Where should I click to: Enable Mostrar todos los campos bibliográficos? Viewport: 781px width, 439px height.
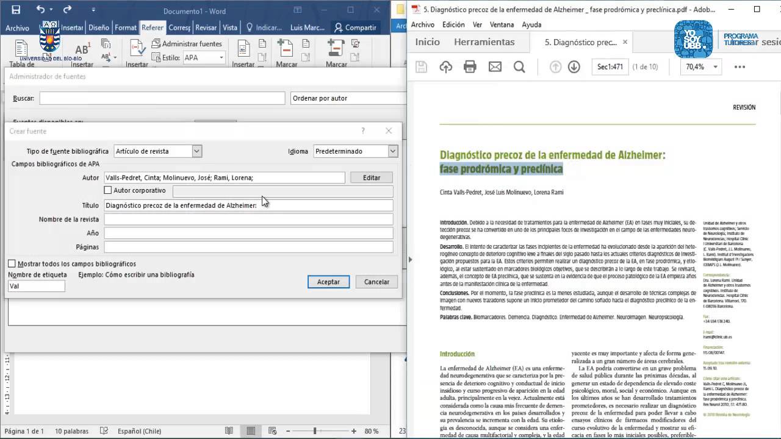(x=12, y=264)
